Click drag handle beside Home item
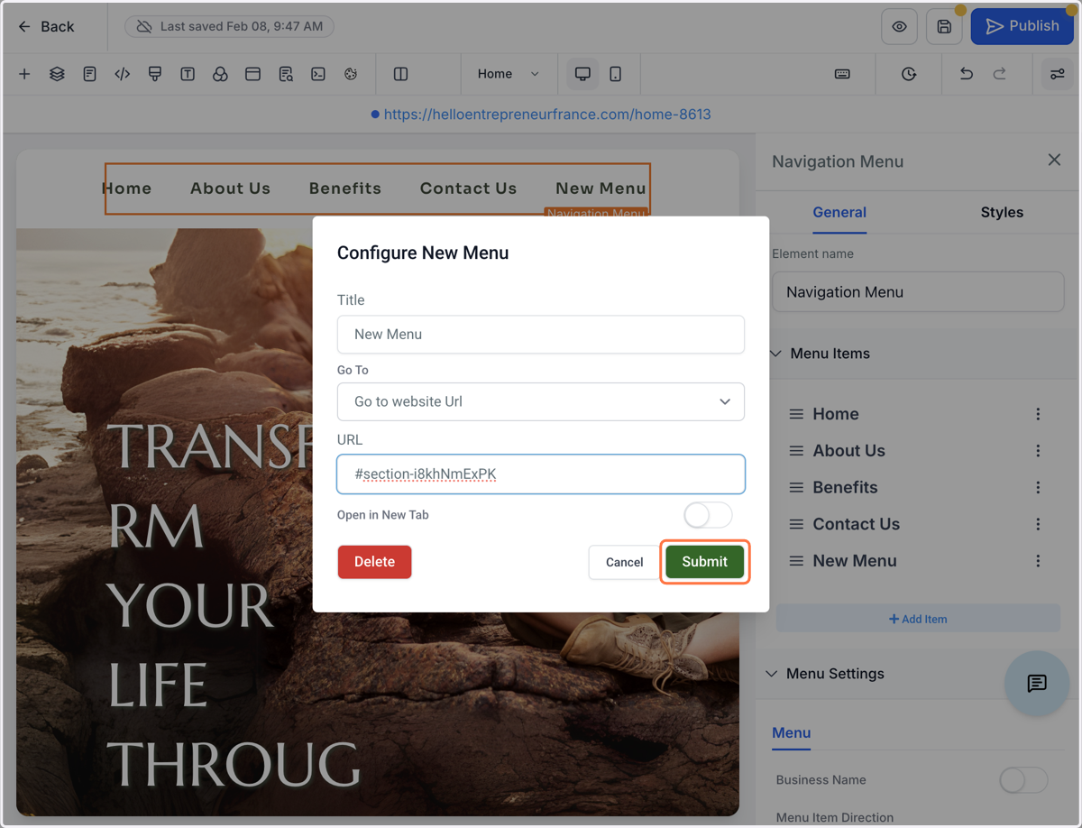This screenshot has width=1082, height=828. point(796,414)
